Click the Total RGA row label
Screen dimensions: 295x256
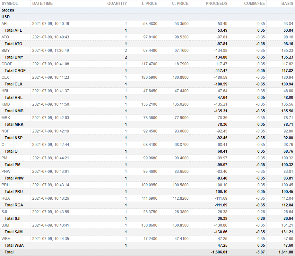tap(14, 205)
